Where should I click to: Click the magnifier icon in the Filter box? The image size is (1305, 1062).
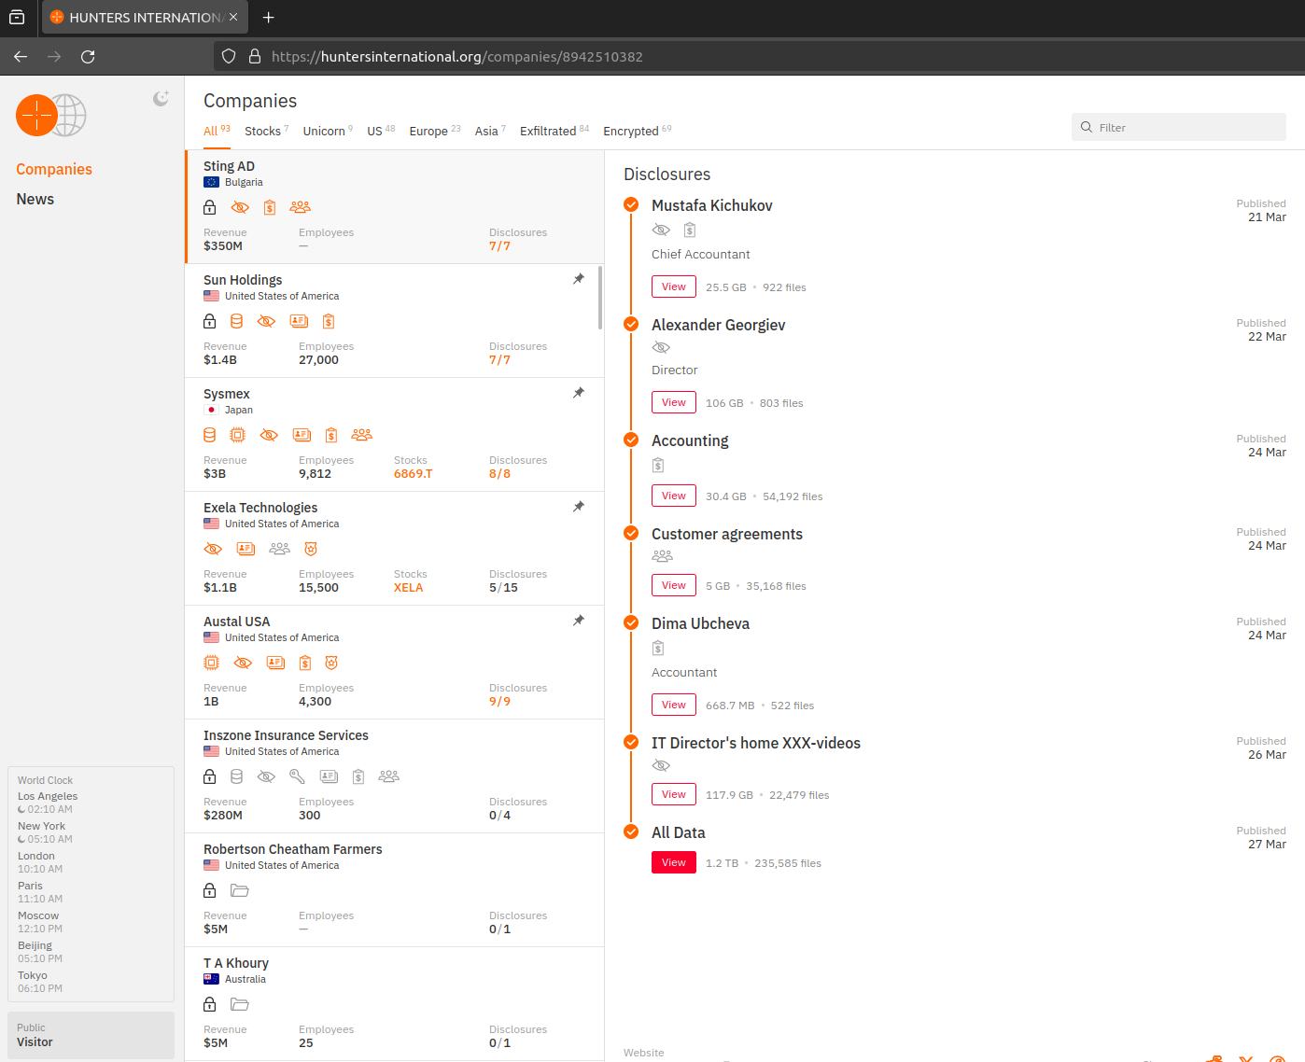1087,128
